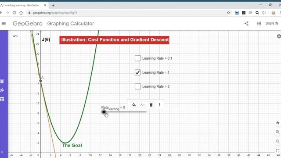This screenshot has height=158, width=281.
Task: Click the home standard view button
Action: click(x=277, y=123)
